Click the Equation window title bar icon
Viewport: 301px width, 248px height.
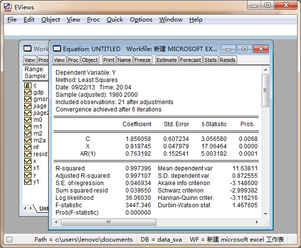coord(57,49)
